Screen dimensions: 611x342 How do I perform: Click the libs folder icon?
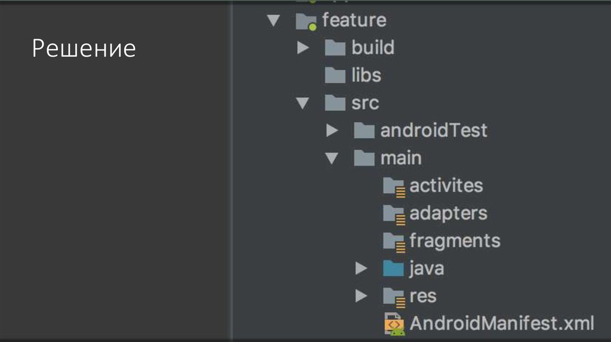point(335,75)
